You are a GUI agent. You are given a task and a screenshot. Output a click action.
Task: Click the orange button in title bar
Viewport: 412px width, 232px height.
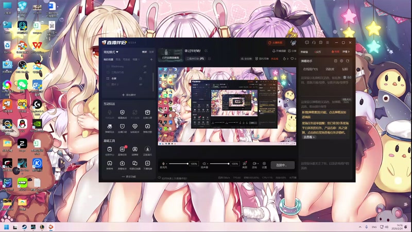[x=276, y=43]
